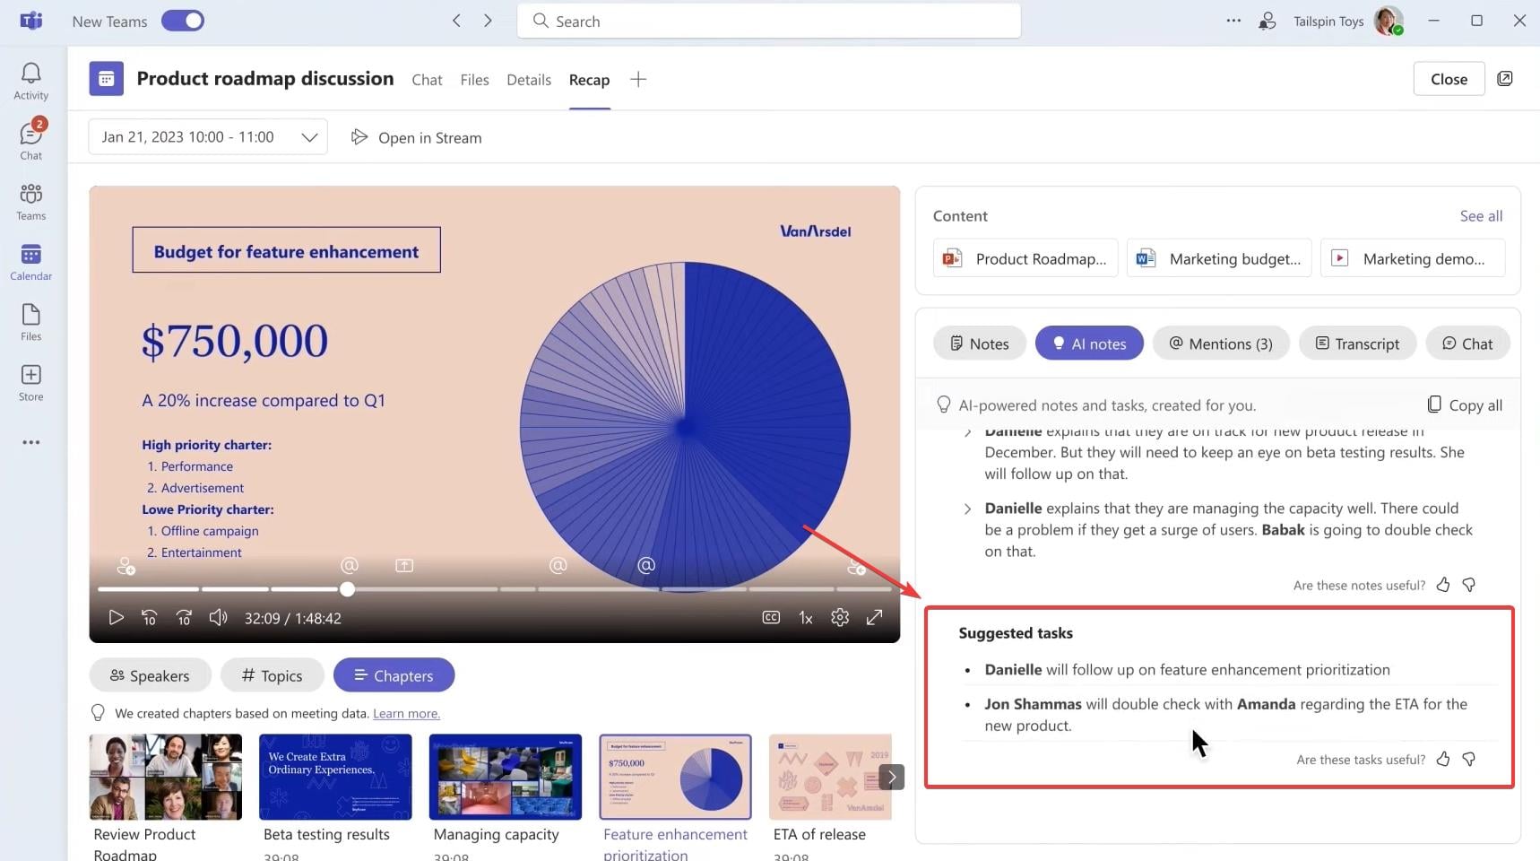Mute the video volume
Screen dimensions: 1540x861
point(218,617)
